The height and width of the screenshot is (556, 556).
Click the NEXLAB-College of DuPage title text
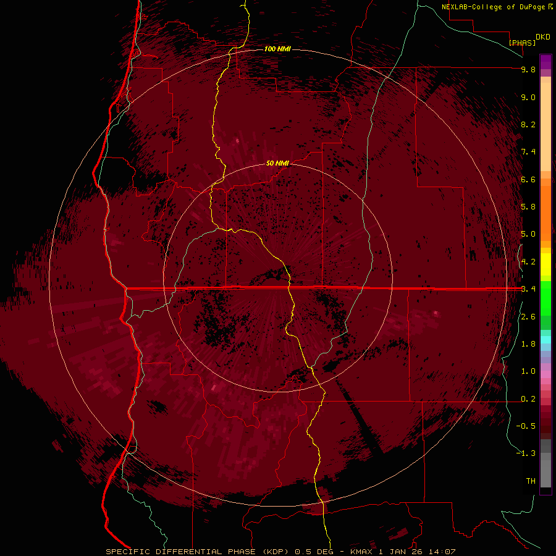click(494, 7)
